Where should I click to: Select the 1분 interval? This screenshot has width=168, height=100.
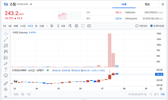[x=10, y=26]
